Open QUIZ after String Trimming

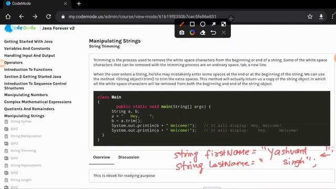14,158
